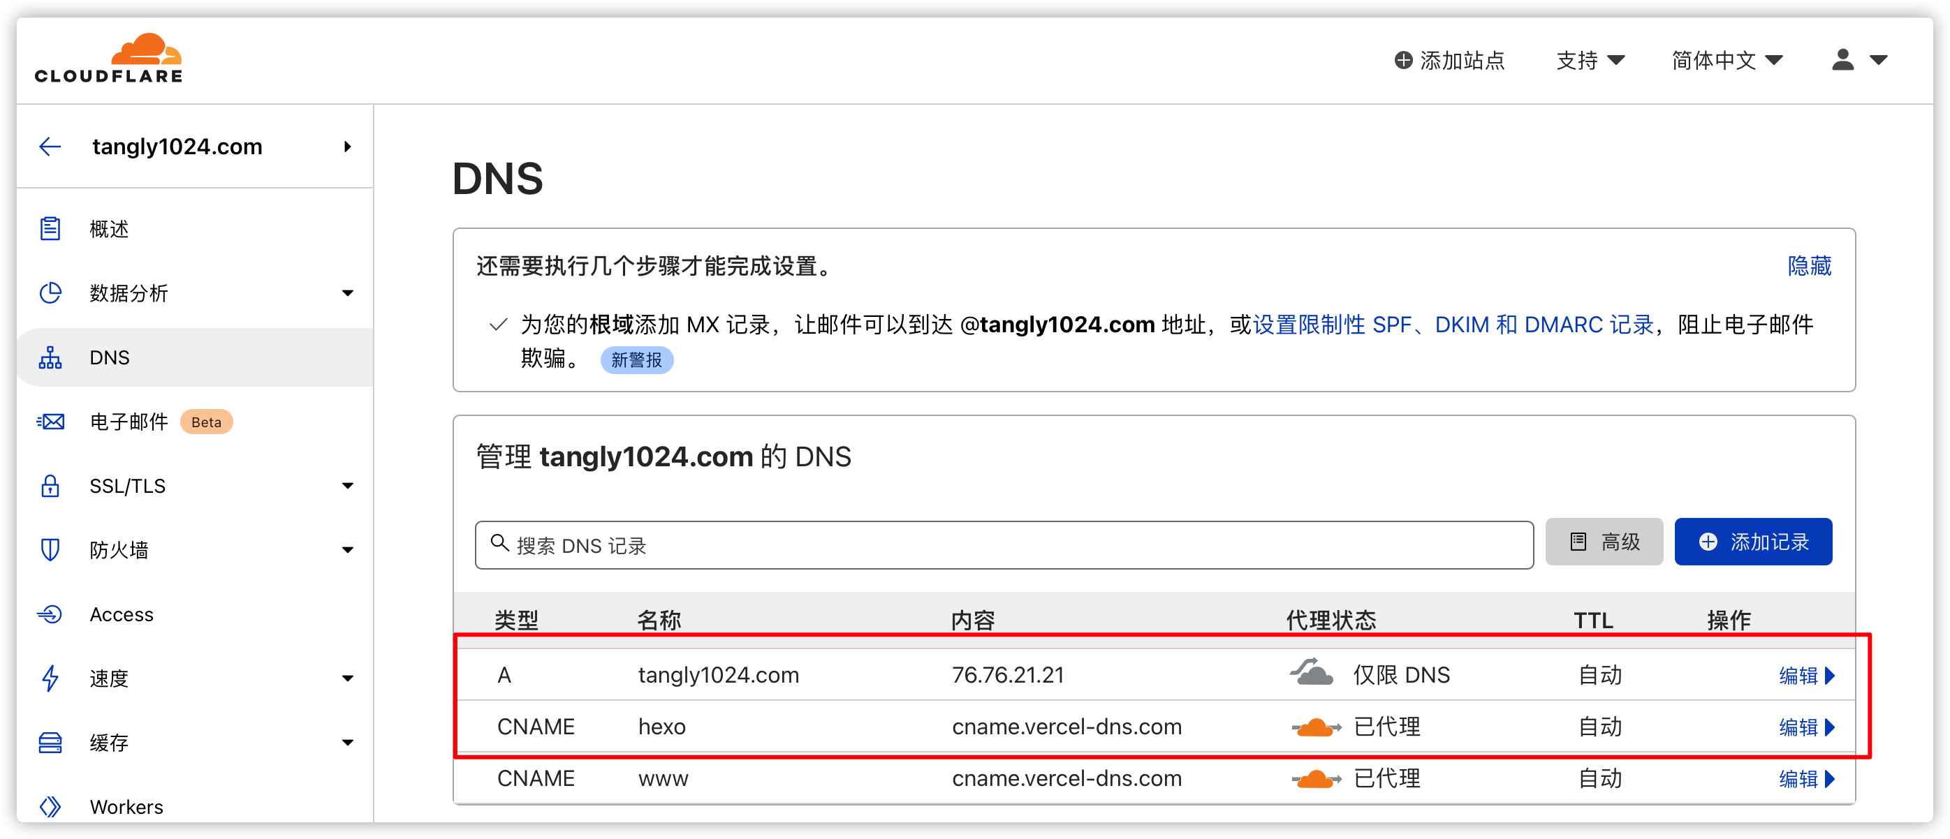Click cname.vercel-dns.com in the hexo row
1950x839 pixels.
1066,727
